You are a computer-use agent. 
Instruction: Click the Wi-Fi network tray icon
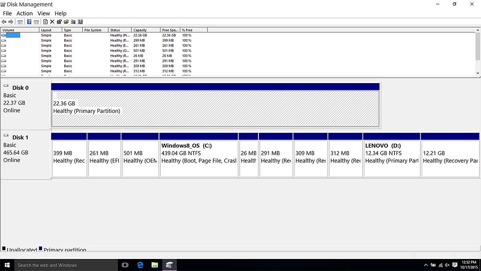441,265
